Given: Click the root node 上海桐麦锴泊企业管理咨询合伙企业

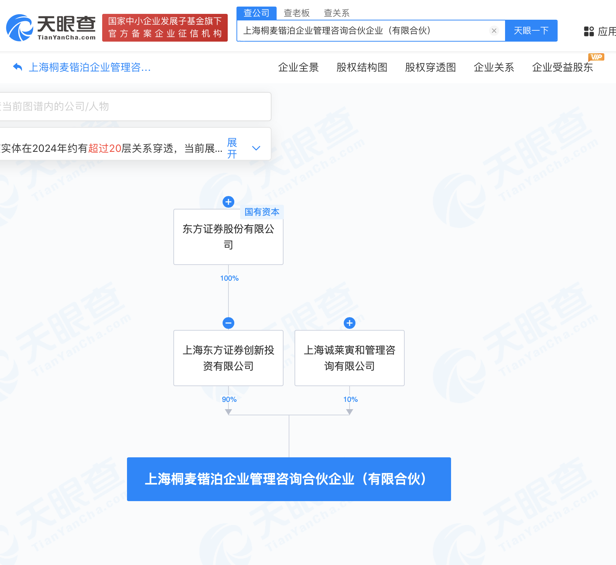Looking at the screenshot, I should (x=289, y=479).
